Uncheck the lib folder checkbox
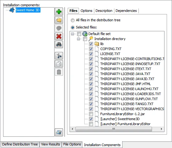This screenshot has width=172, height=148. pyautogui.click(x=91, y=44)
